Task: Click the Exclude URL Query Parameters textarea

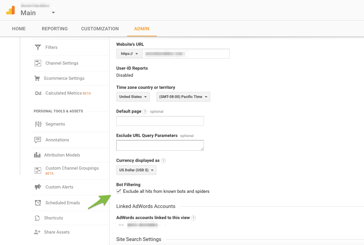Action: point(160,145)
